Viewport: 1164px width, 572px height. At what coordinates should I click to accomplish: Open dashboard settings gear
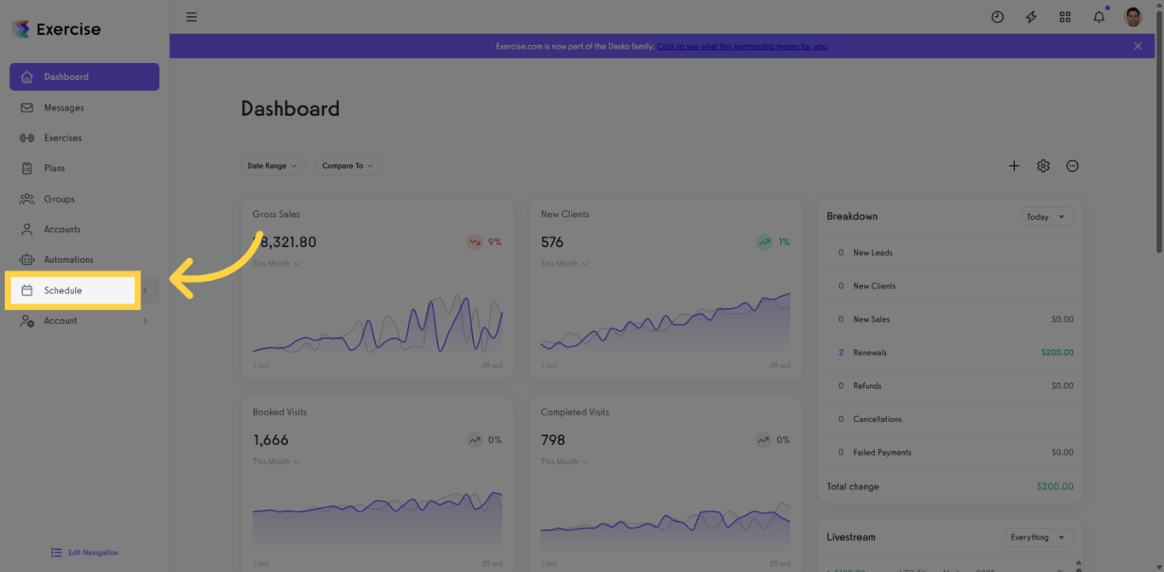pos(1043,166)
